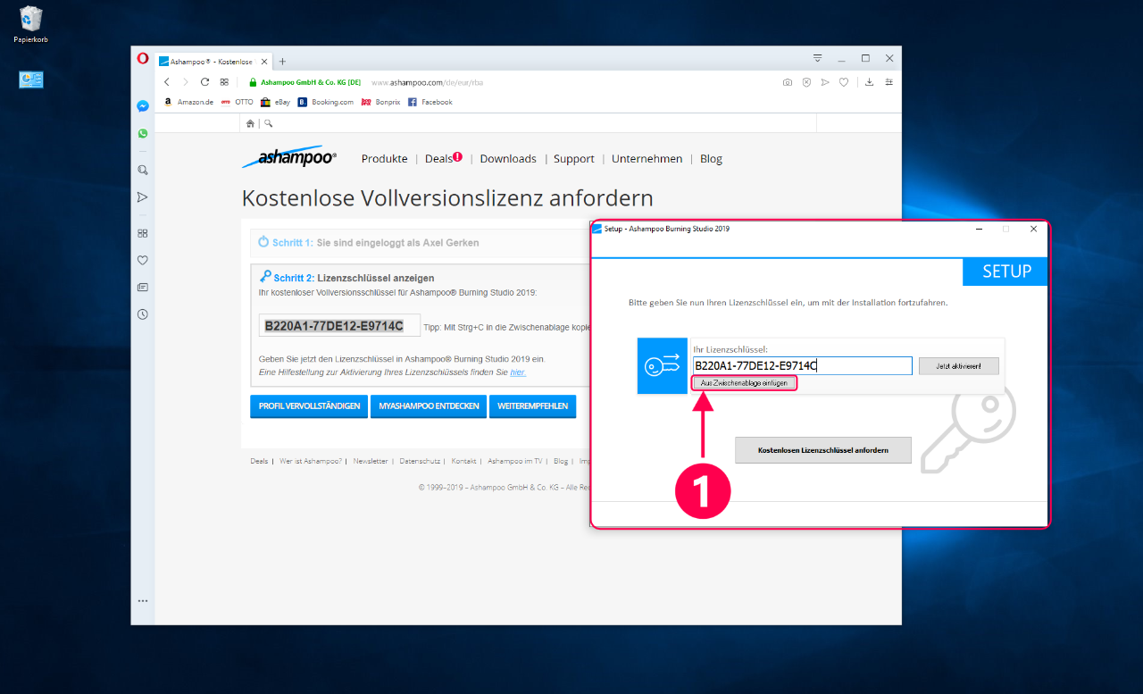Open Support menu item
The image size is (1143, 694).
[x=573, y=159]
